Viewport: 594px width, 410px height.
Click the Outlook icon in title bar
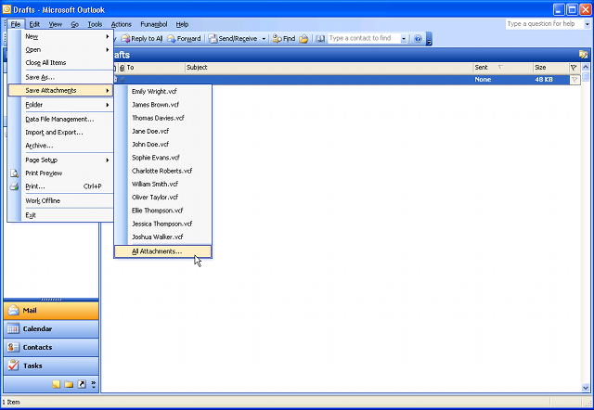tap(6, 9)
